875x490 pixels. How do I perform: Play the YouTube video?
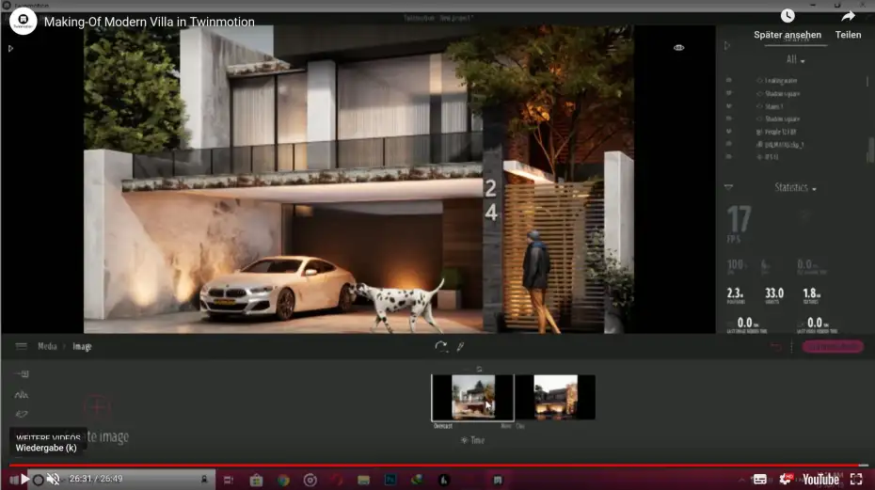click(24, 480)
